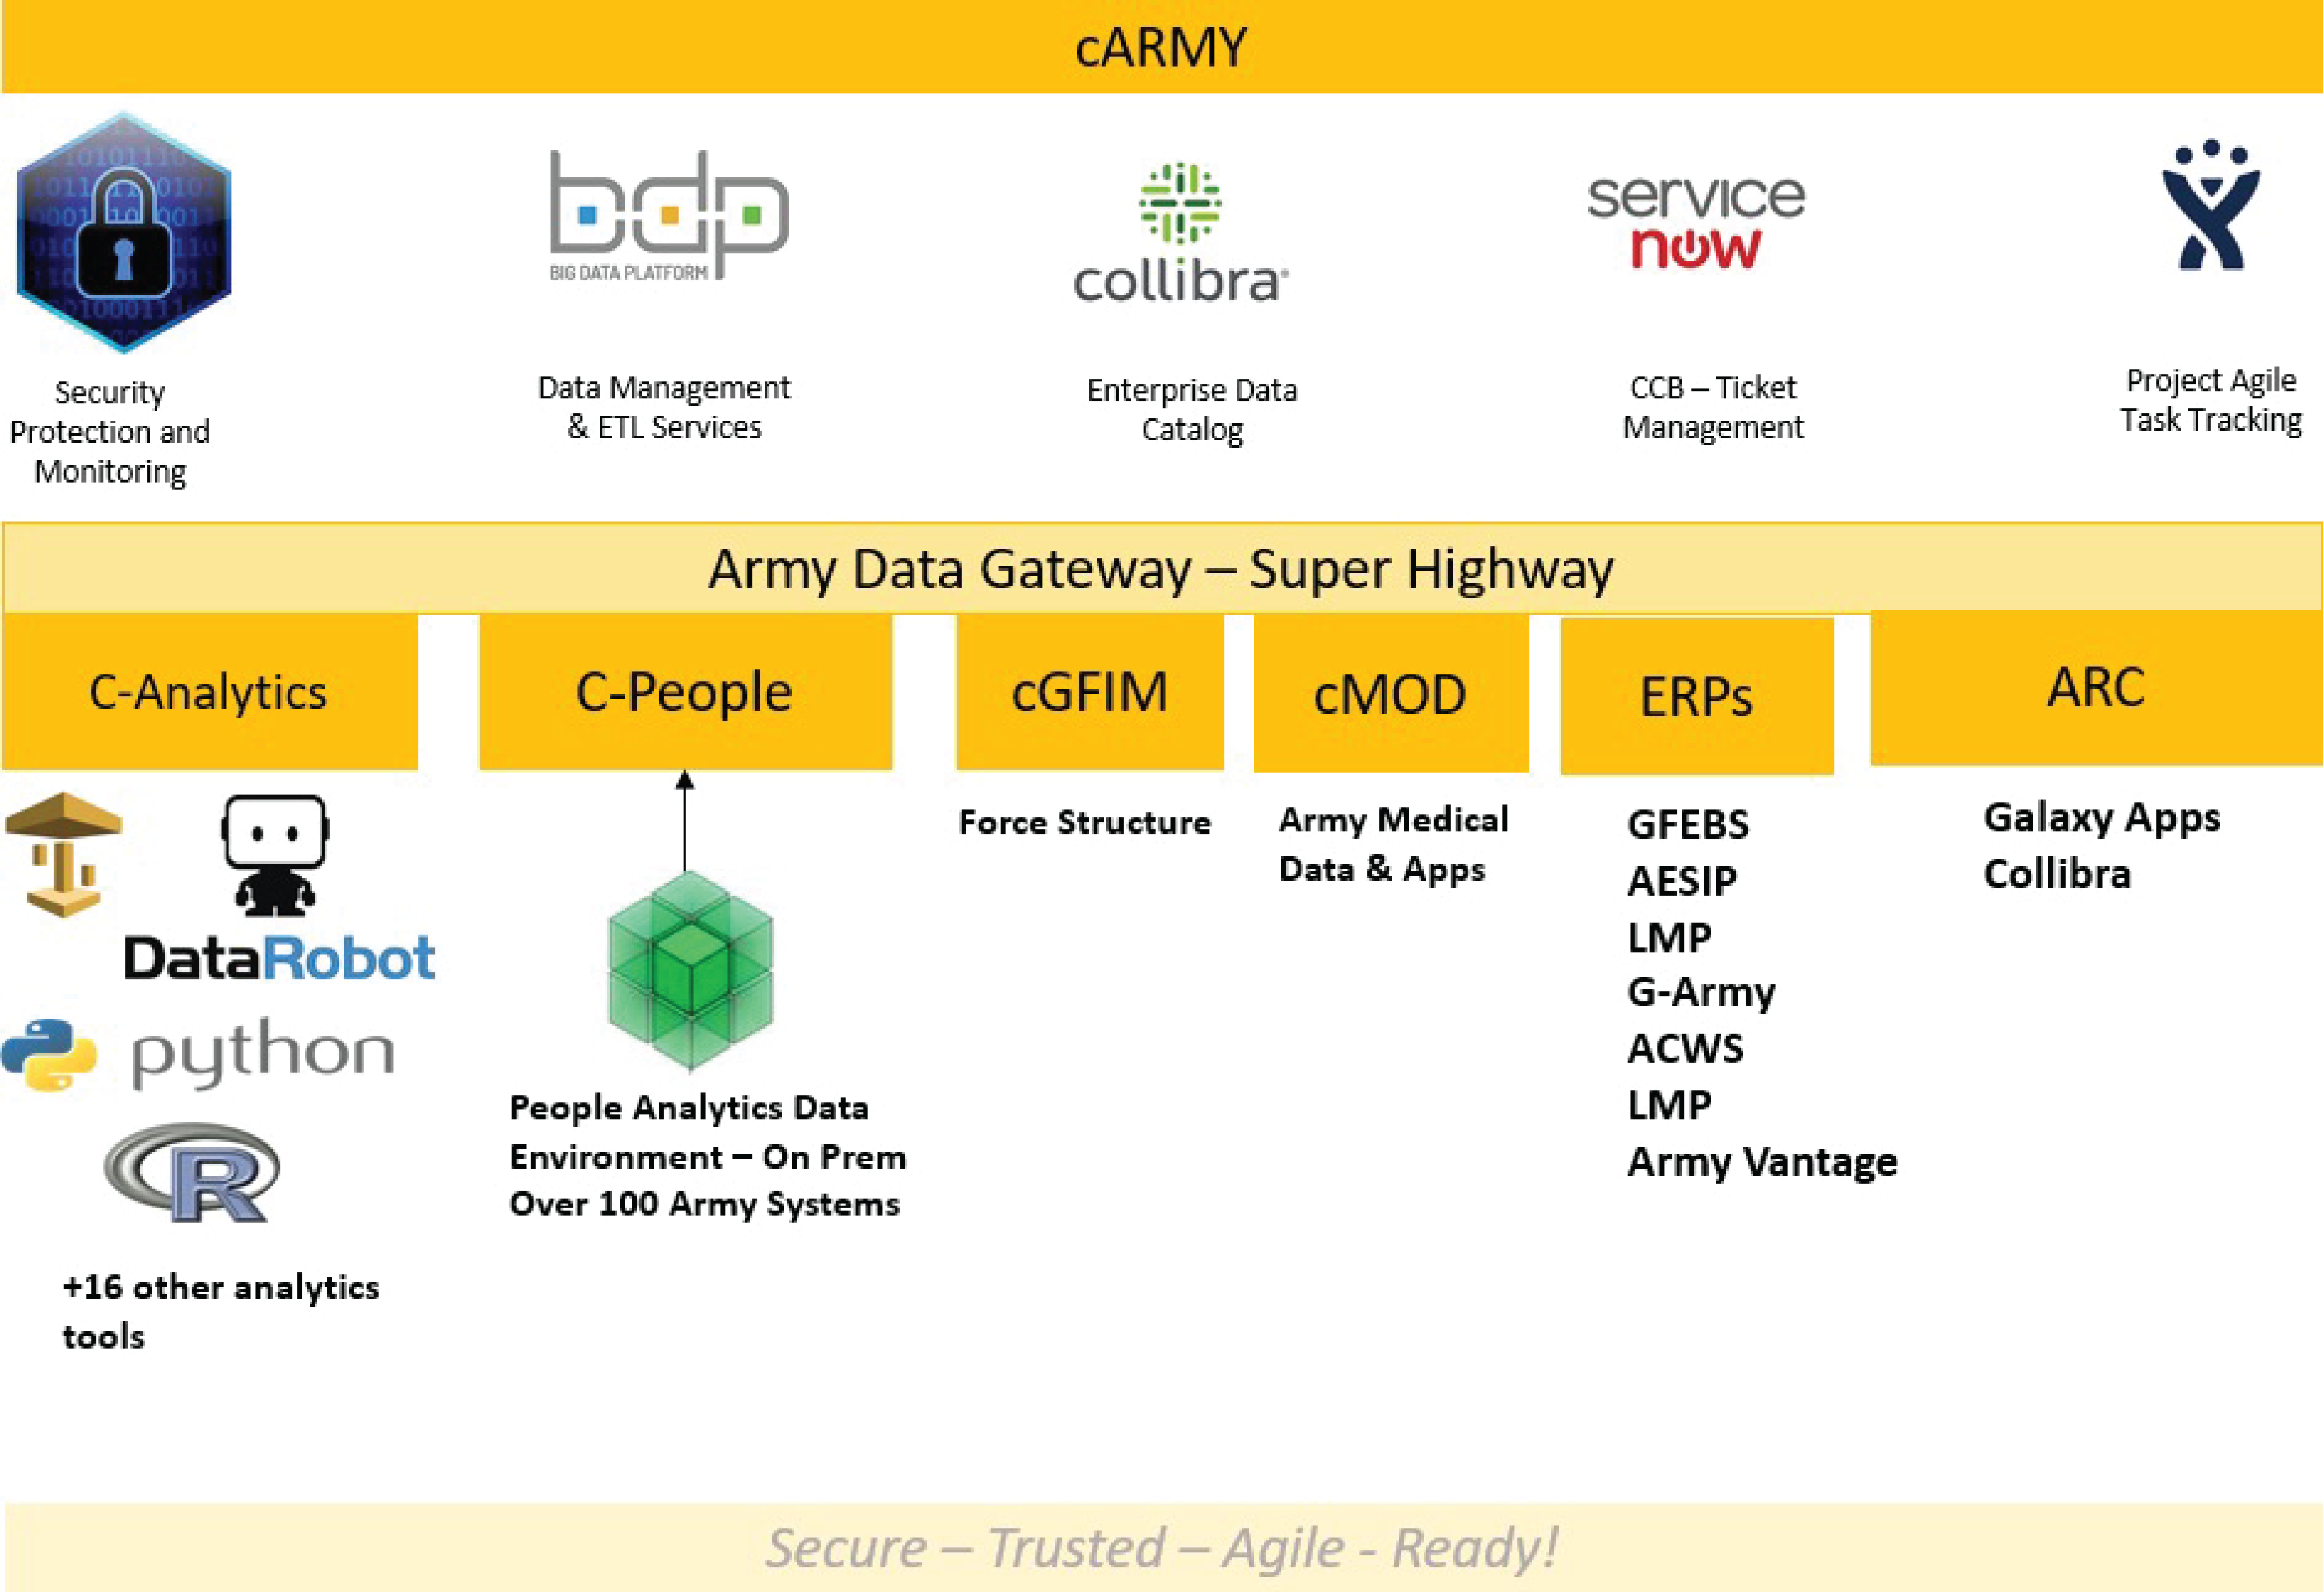Open the ServiceNow logo
The height and width of the screenshot is (1592, 2324).
pyautogui.click(x=1696, y=224)
